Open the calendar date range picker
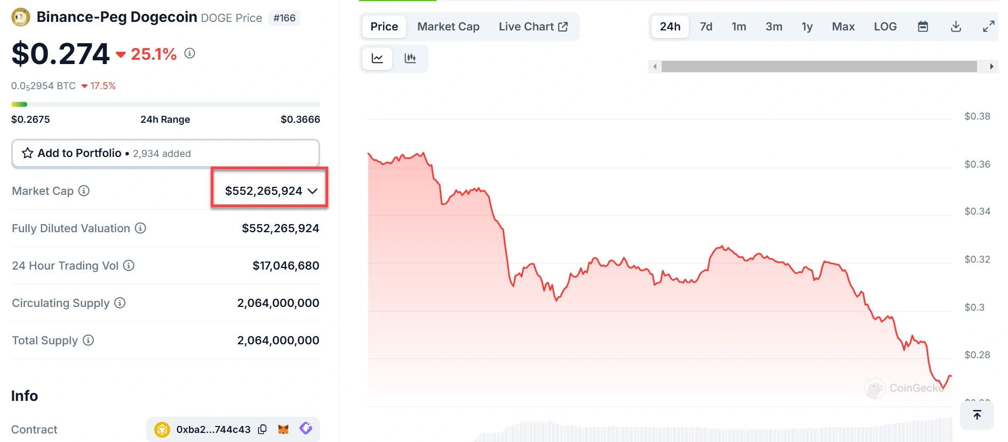The image size is (1008, 442). point(923,27)
